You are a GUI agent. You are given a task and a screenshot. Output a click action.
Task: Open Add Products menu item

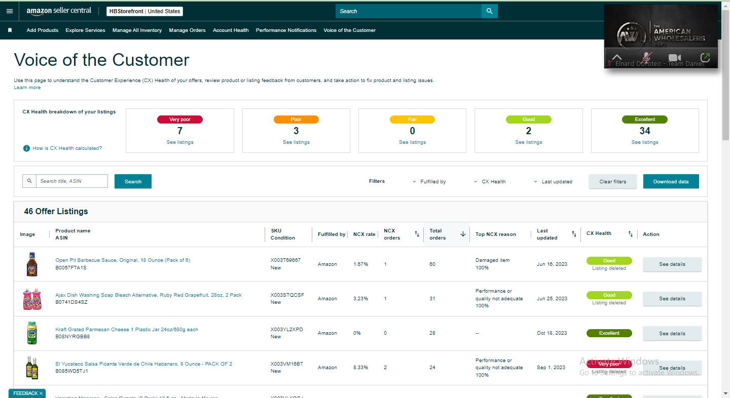[43, 30]
